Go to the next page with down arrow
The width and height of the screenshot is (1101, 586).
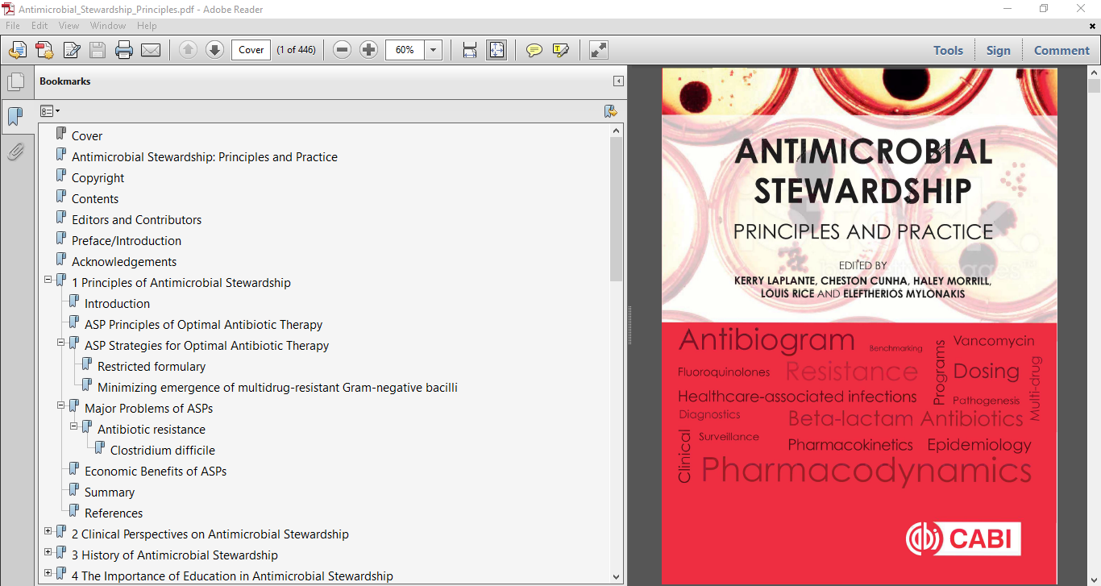coord(214,49)
